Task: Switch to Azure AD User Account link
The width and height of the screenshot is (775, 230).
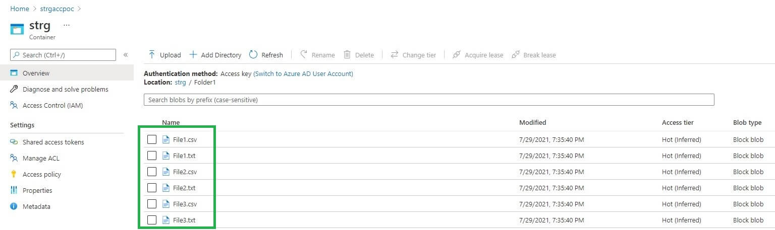Action: point(303,73)
